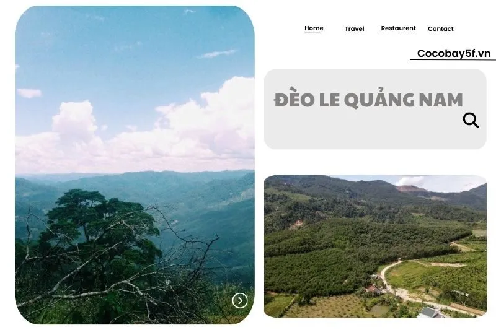
Task: Click the underline beneath the Home label
Action: click(x=312, y=32)
